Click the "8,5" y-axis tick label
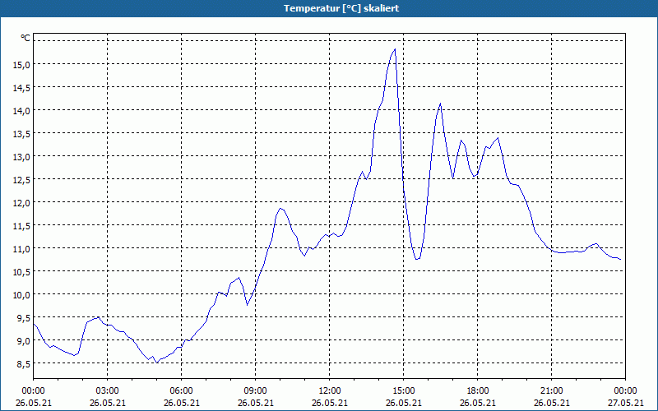The height and width of the screenshot is (411, 658). (25, 364)
